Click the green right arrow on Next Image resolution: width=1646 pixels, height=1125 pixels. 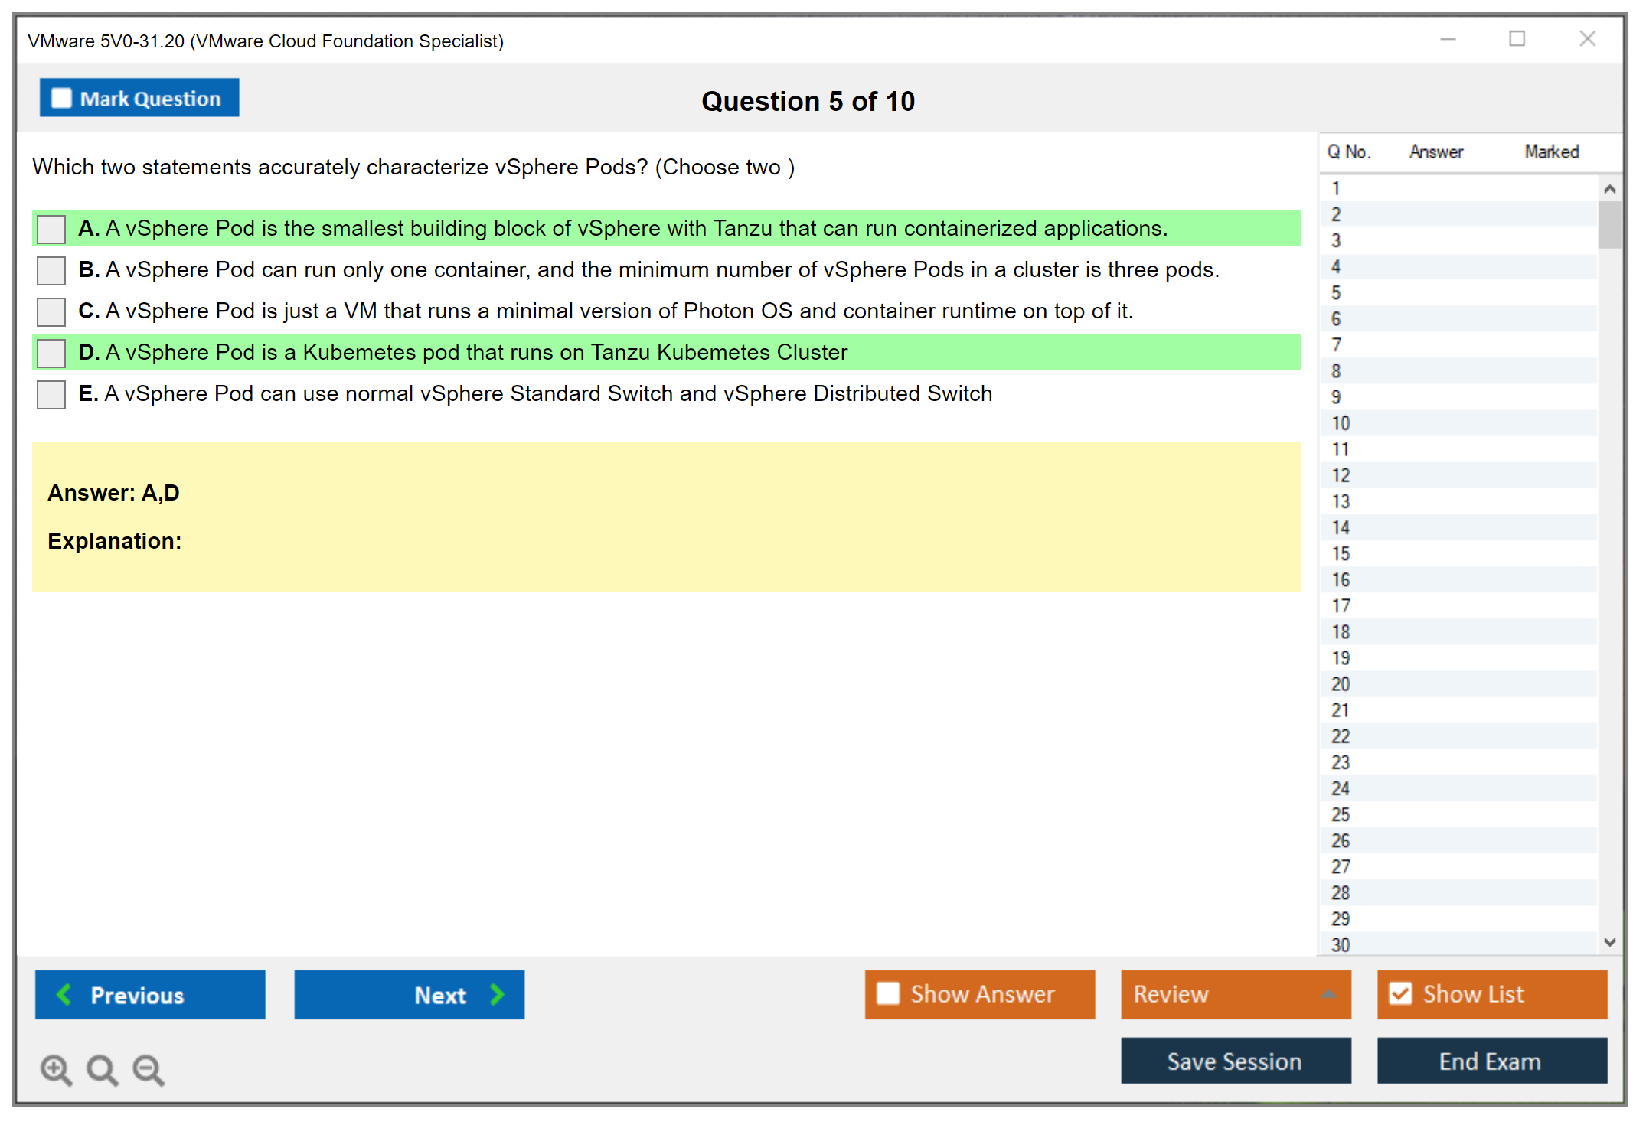498,994
